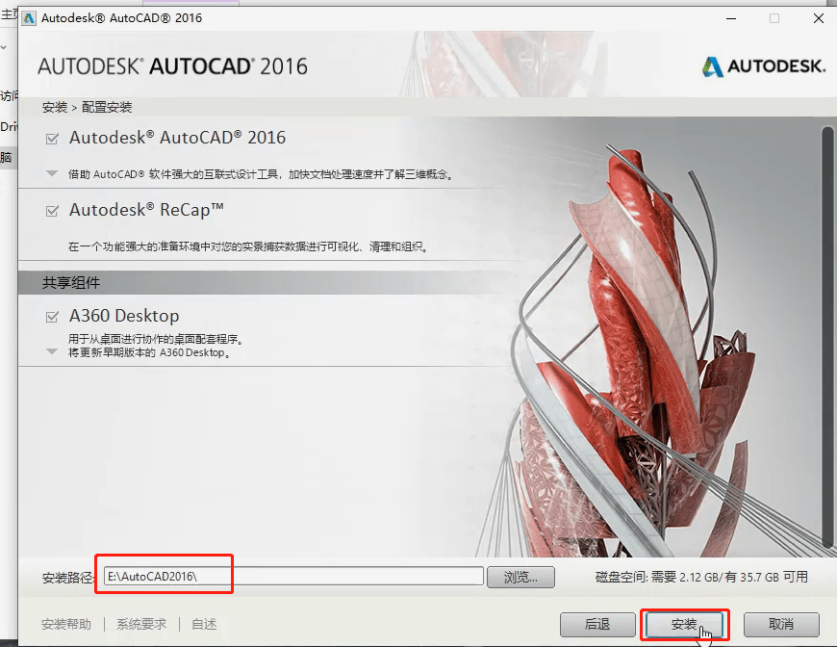Viewport: 837px width, 647px height.
Task: Expand the AutoCAD 2016 configuration arrow
Action: 52,173
